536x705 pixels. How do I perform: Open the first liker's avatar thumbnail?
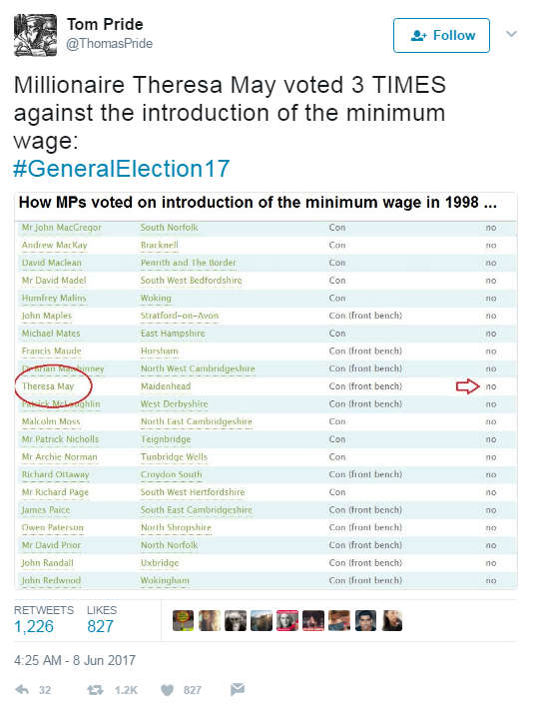pos(183,621)
